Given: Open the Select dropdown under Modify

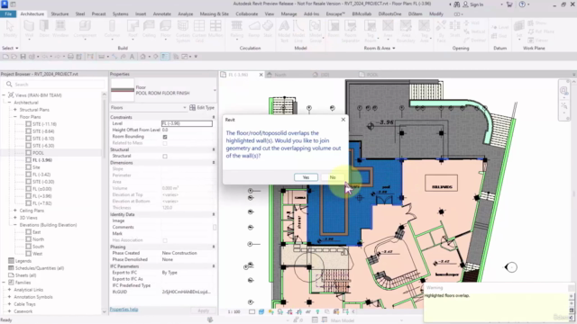Looking at the screenshot, I should point(10,48).
